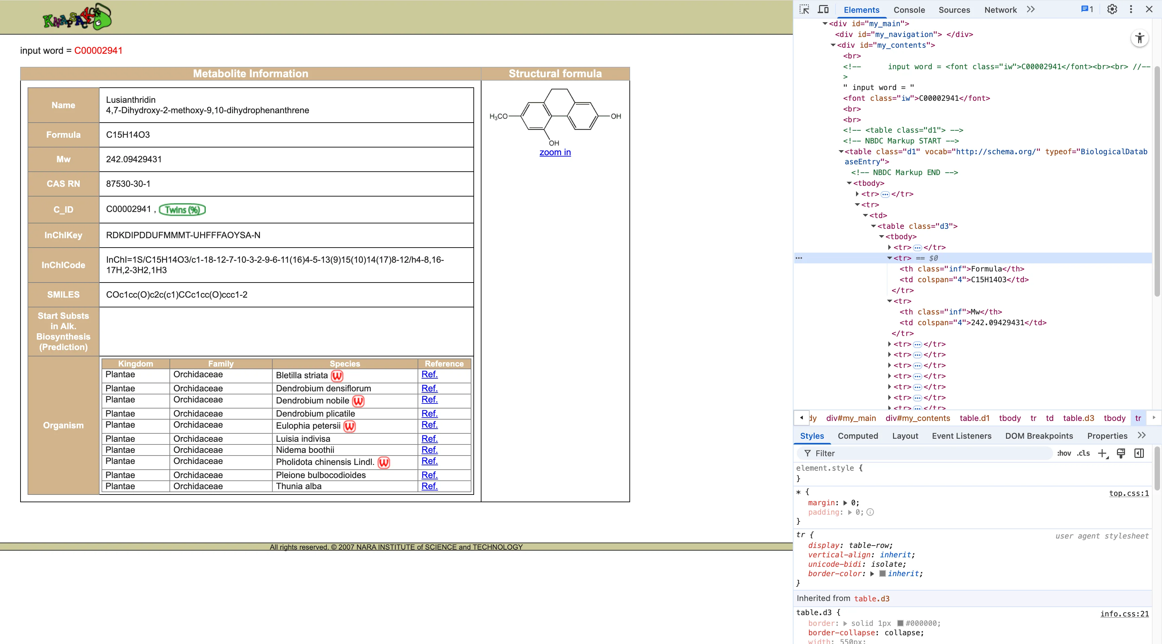
Task: Open DevTools settings gear
Action: 1112,9
